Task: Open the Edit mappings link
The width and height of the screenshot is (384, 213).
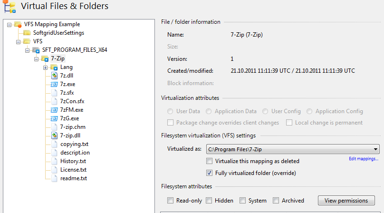Action: (364, 159)
